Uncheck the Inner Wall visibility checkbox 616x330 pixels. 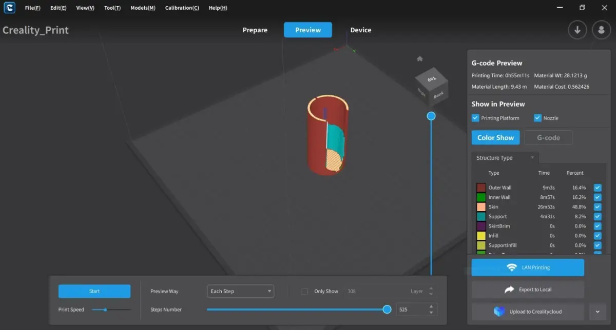tap(598, 197)
